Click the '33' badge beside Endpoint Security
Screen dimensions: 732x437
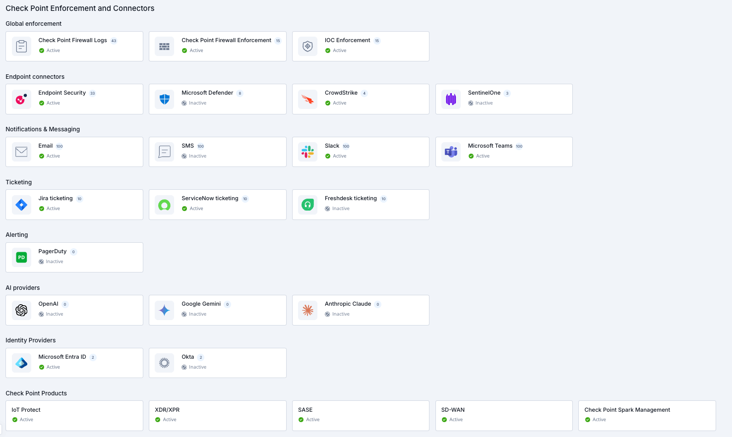[x=92, y=93]
